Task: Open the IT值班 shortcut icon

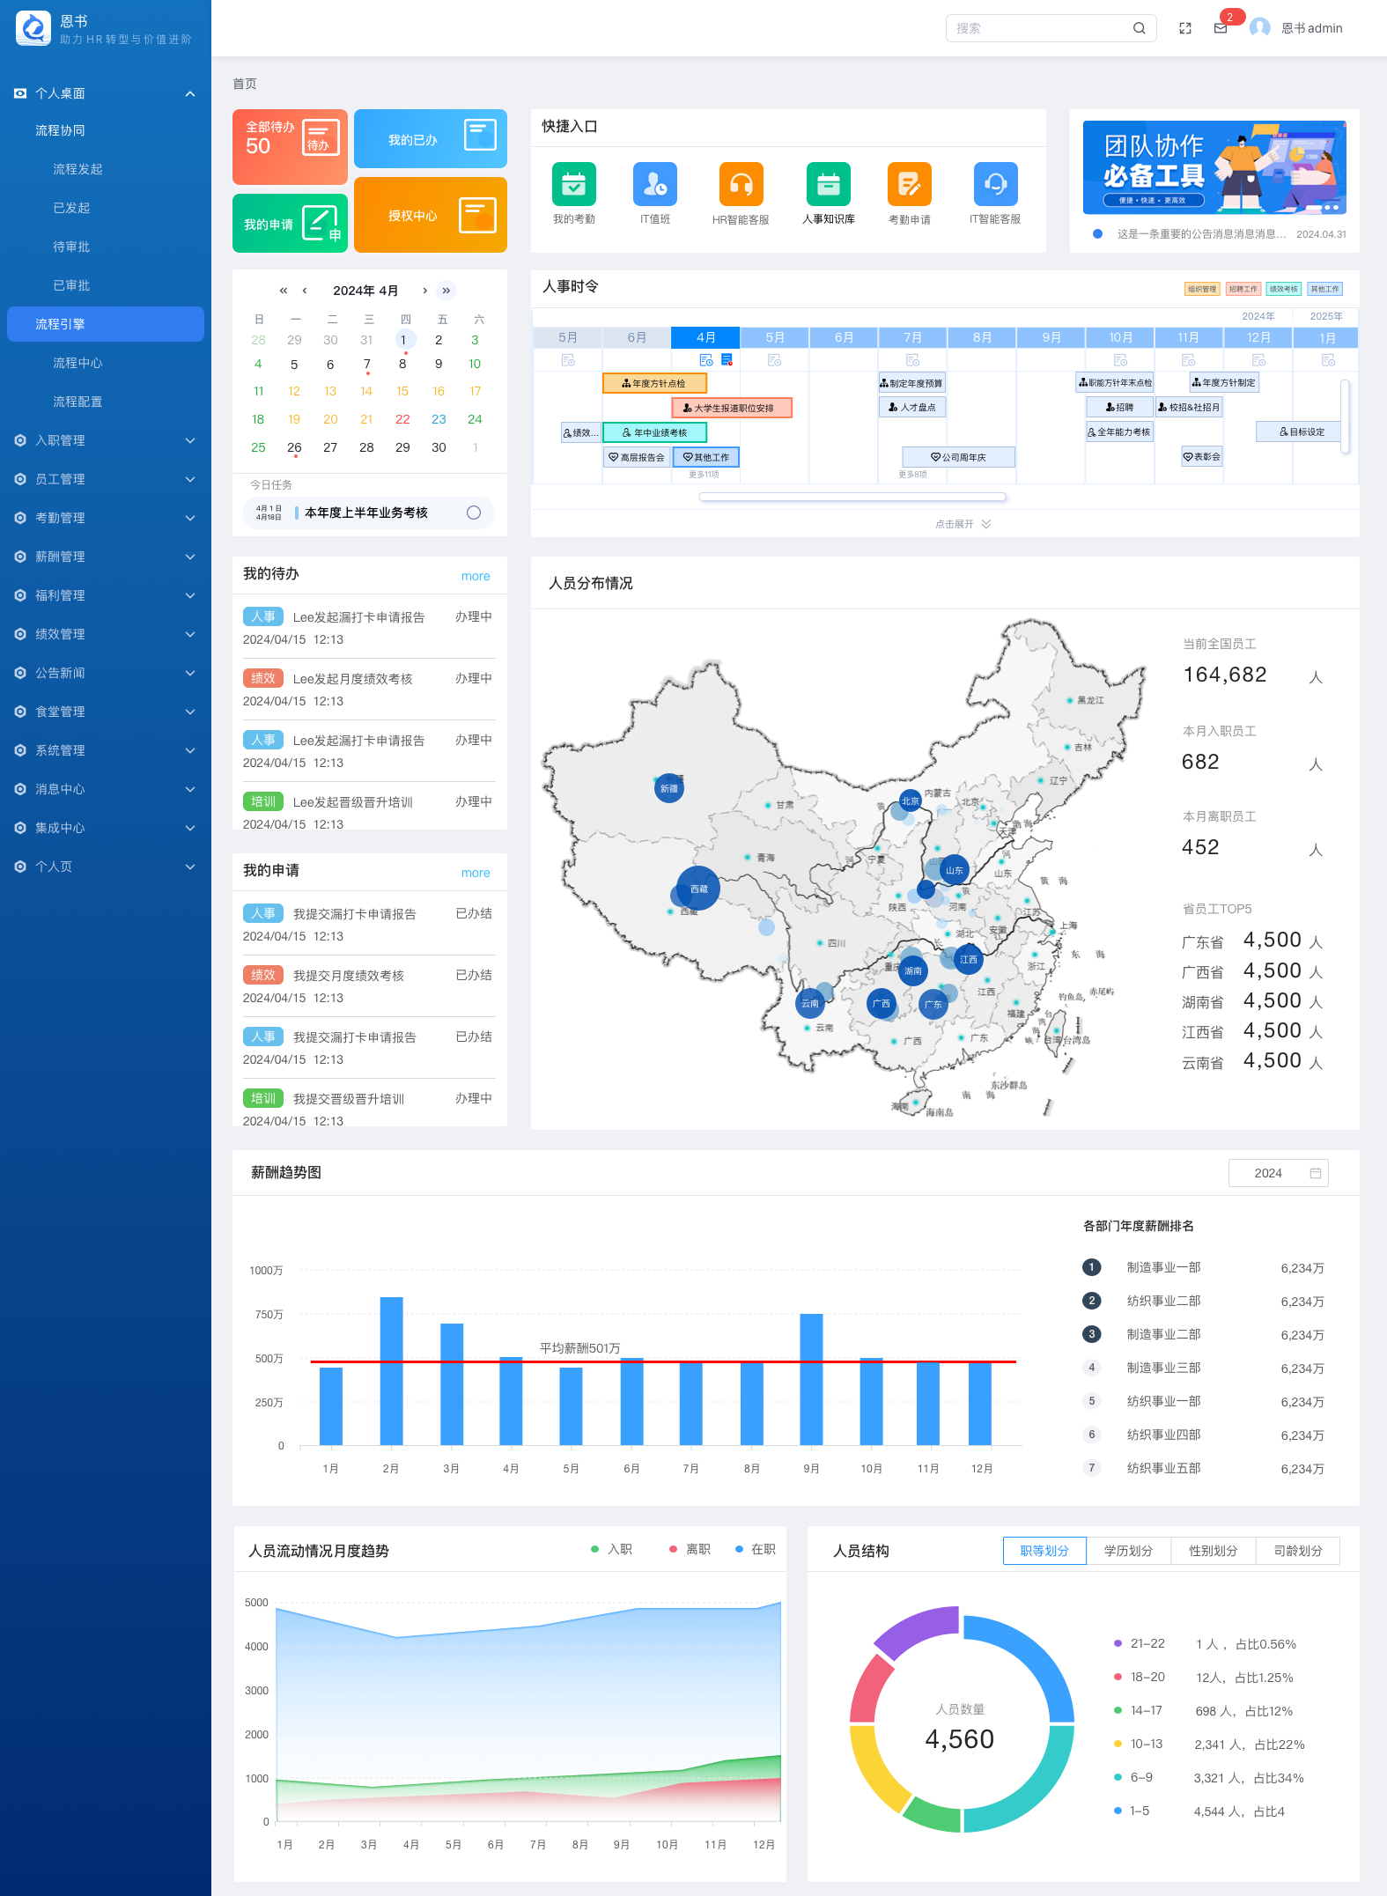Action: 654,184
